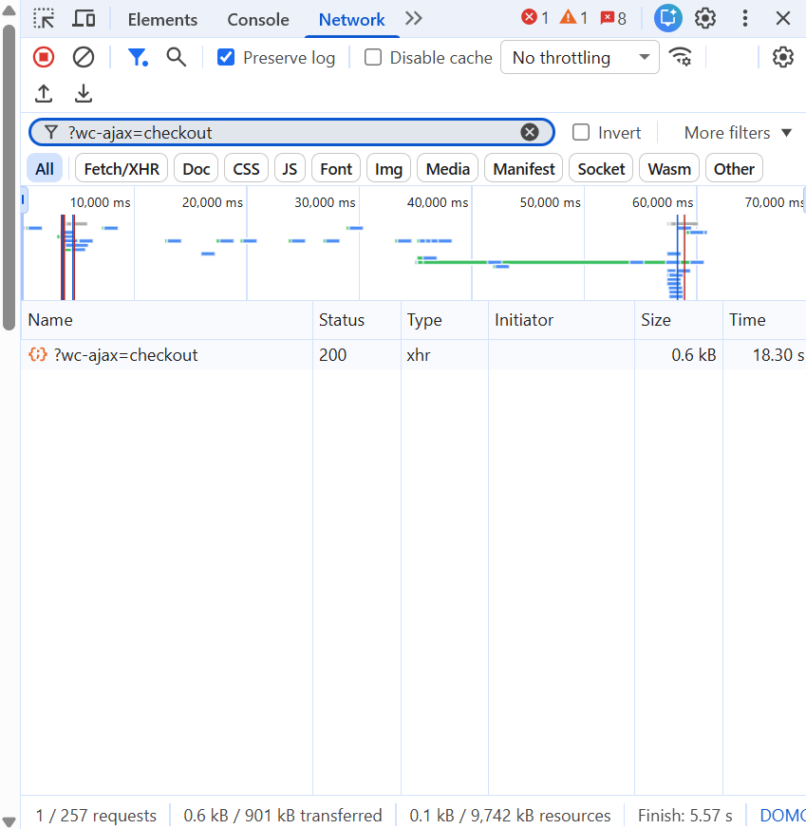
Task: Open the No throttling dropdown
Action: [x=579, y=58]
